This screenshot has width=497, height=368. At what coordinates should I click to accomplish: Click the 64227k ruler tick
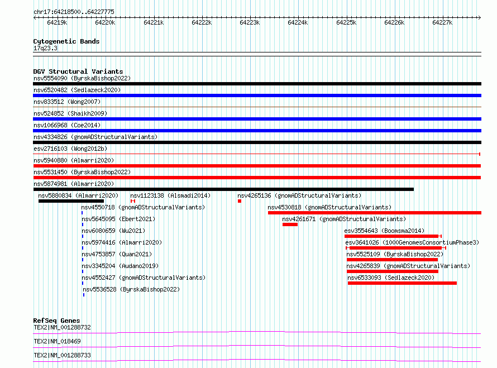click(442, 22)
